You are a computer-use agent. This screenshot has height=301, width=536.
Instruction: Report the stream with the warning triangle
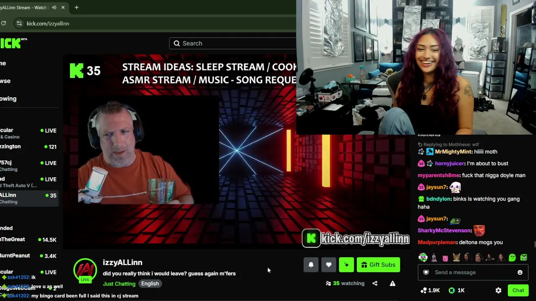pos(392,283)
